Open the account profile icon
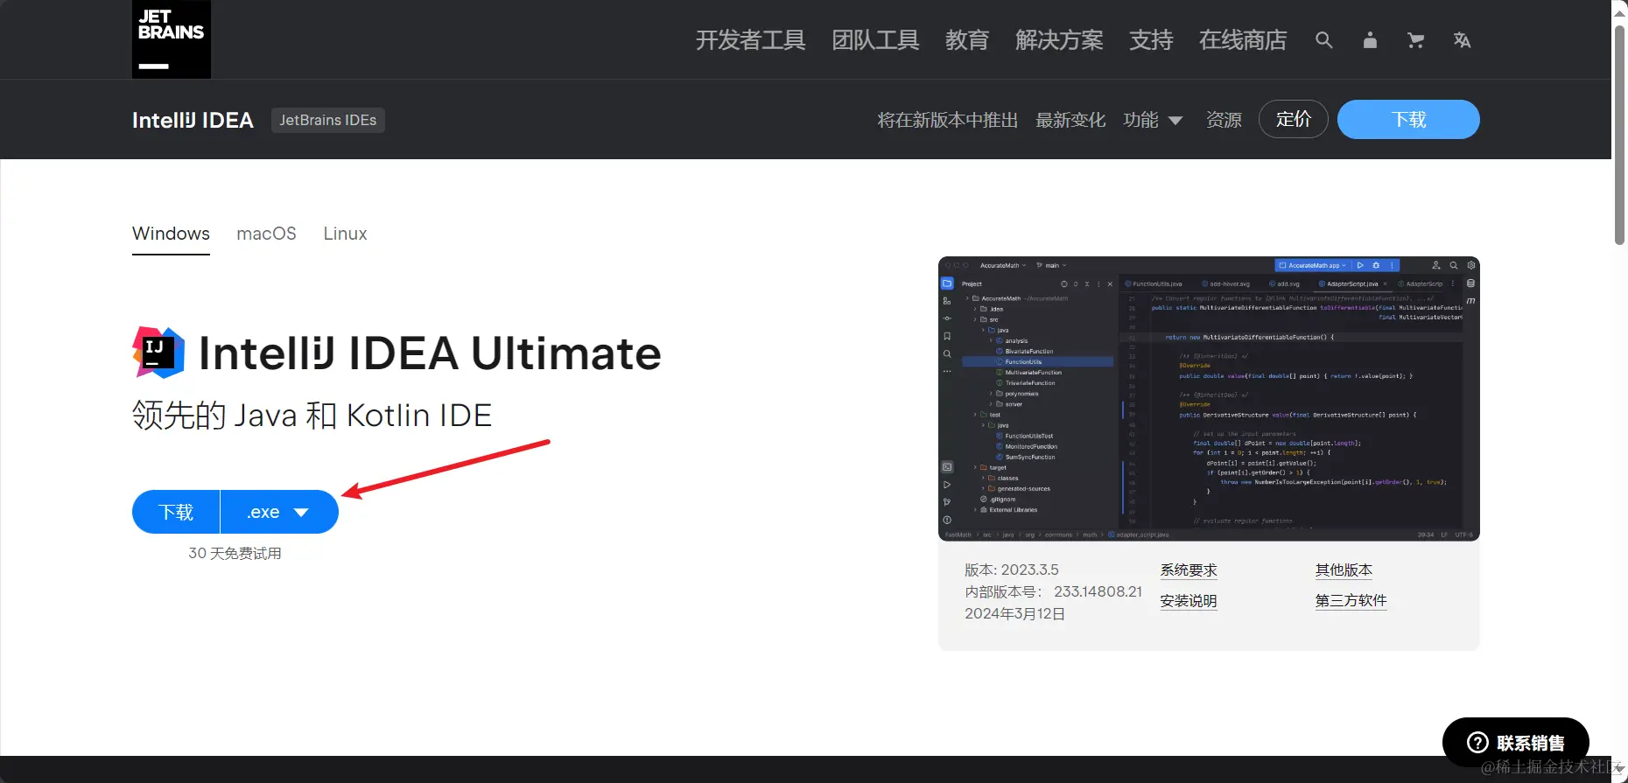1628x783 pixels. pos(1370,40)
